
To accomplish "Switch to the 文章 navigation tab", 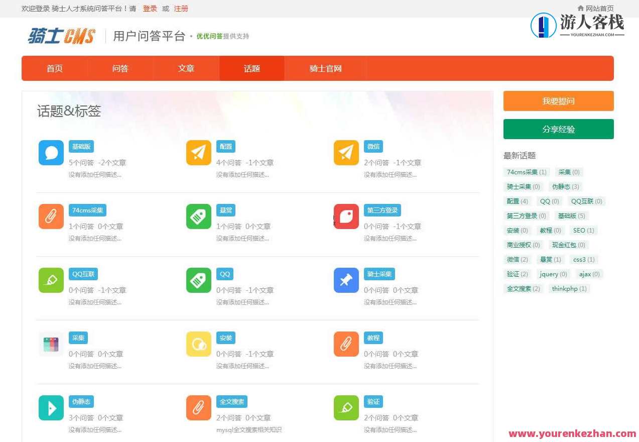I will (186, 68).
